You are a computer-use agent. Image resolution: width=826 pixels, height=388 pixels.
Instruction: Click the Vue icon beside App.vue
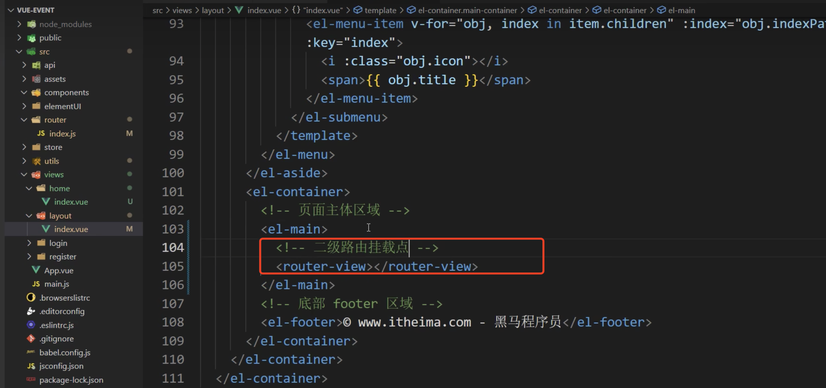click(x=36, y=270)
